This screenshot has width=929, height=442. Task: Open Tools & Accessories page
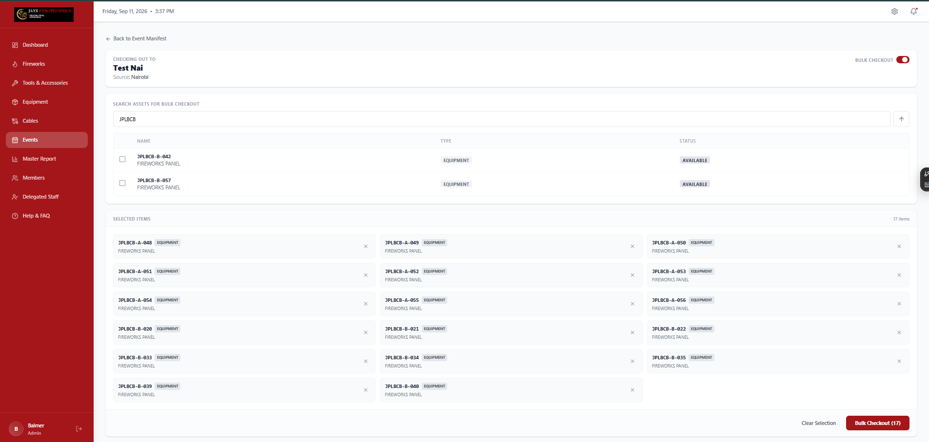(47, 83)
